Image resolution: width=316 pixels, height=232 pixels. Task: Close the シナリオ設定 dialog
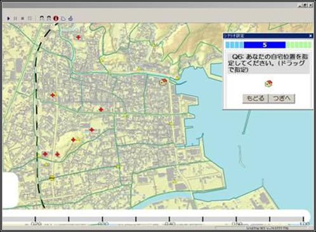(310, 36)
